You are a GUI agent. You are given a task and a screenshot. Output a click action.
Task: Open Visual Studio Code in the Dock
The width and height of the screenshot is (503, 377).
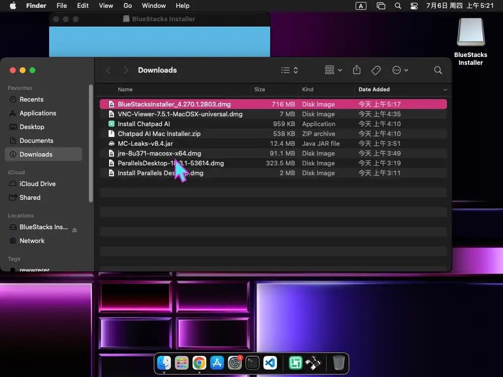click(270, 363)
